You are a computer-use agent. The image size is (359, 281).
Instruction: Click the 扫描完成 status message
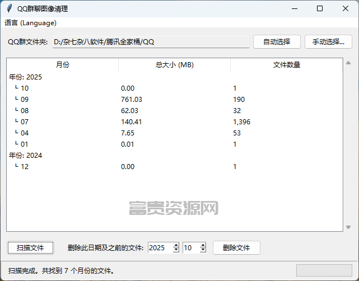click(x=61, y=271)
